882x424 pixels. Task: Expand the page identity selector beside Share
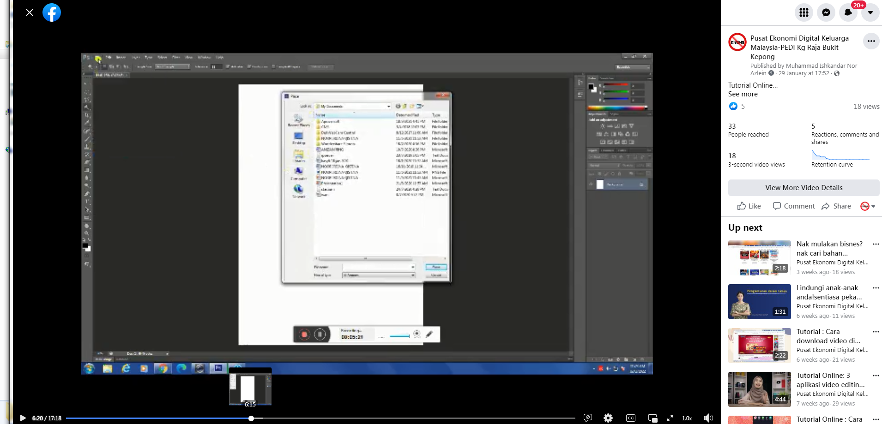click(x=868, y=206)
